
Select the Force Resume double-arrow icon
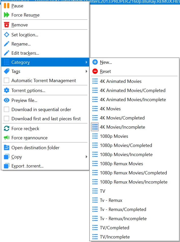(6, 15)
